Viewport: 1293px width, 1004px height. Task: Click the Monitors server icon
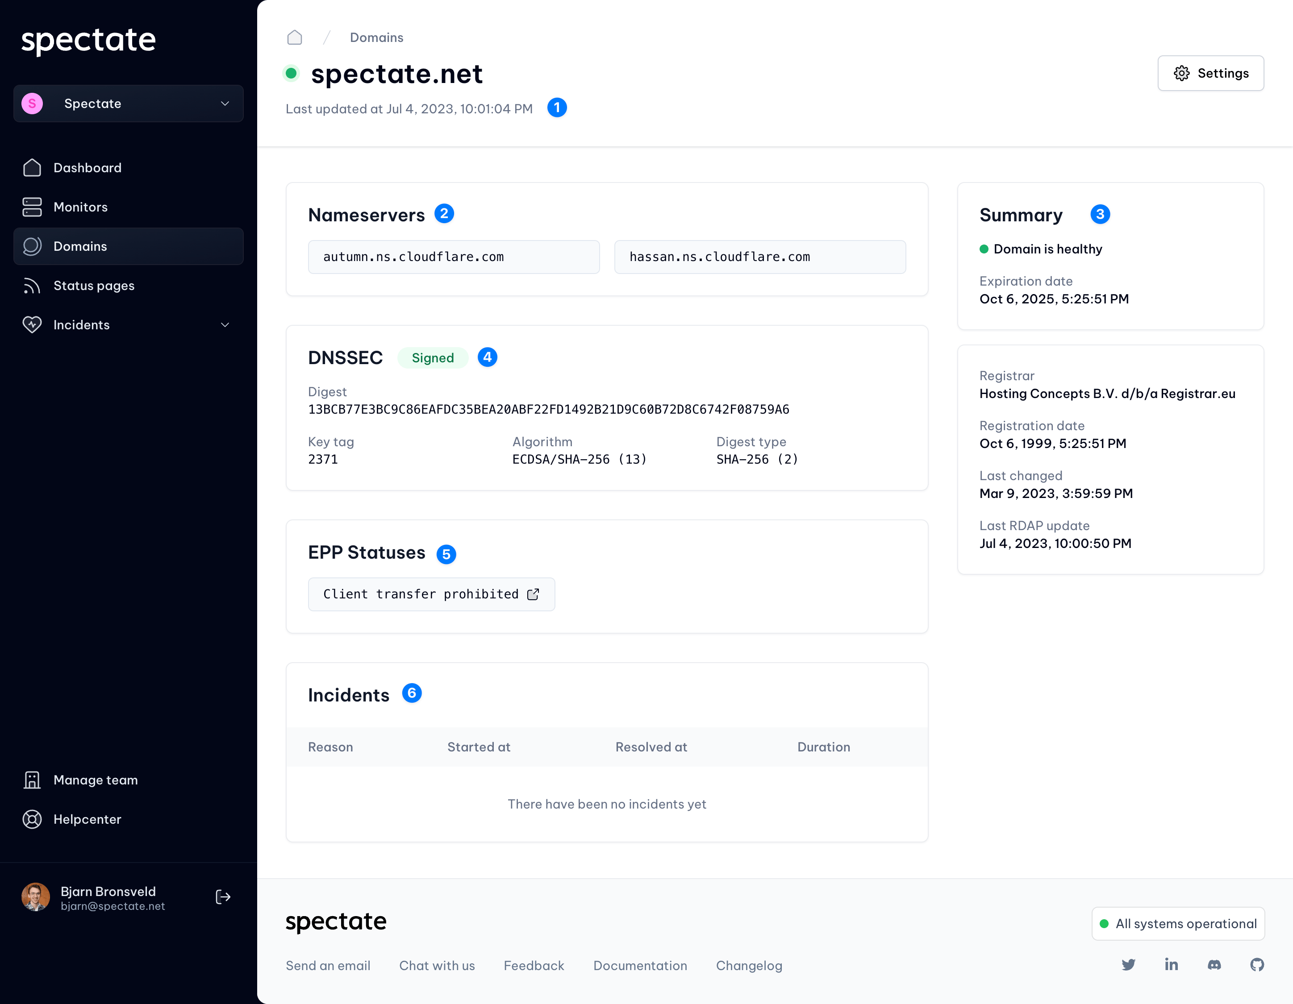pos(32,207)
